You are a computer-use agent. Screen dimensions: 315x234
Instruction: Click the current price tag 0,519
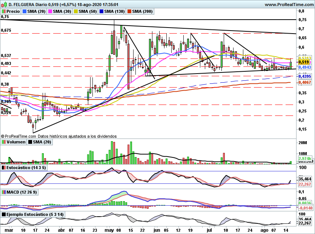point(304,62)
